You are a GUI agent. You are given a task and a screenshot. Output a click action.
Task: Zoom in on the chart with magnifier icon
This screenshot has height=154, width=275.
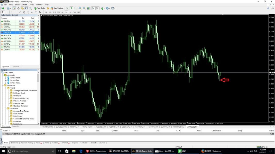80,8
